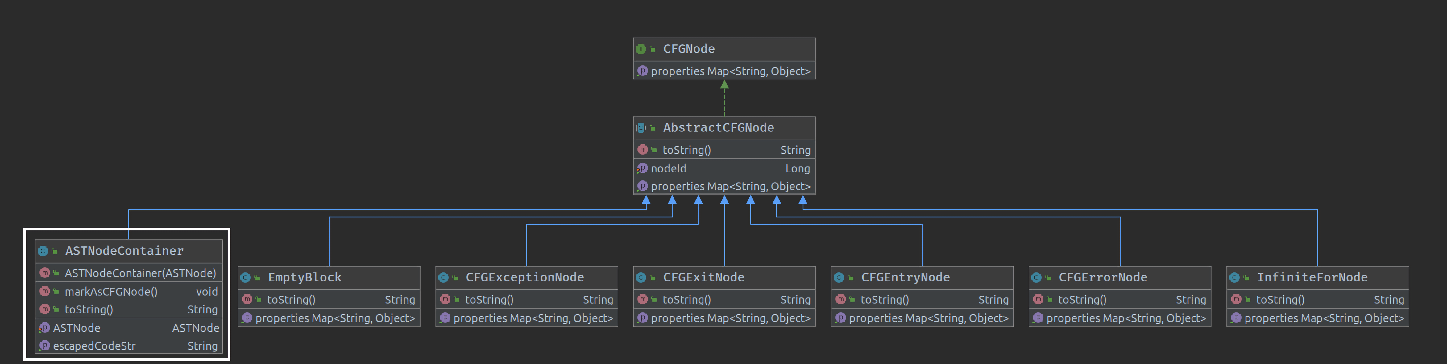Select the CFGExceptionNode class title
Screen dimensions: 1447x364
click(x=524, y=278)
